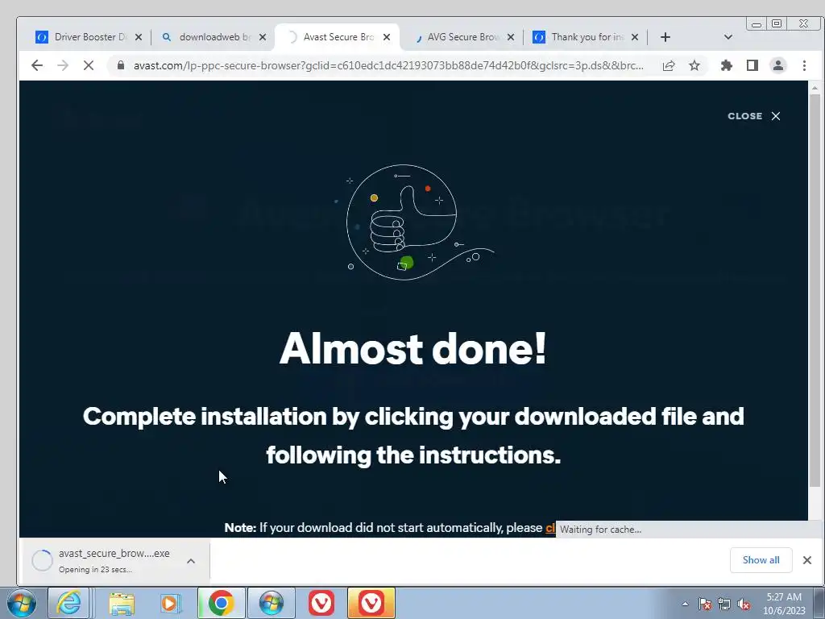The image size is (825, 619).
Task: Dismiss the downloads bar
Action: click(x=807, y=560)
